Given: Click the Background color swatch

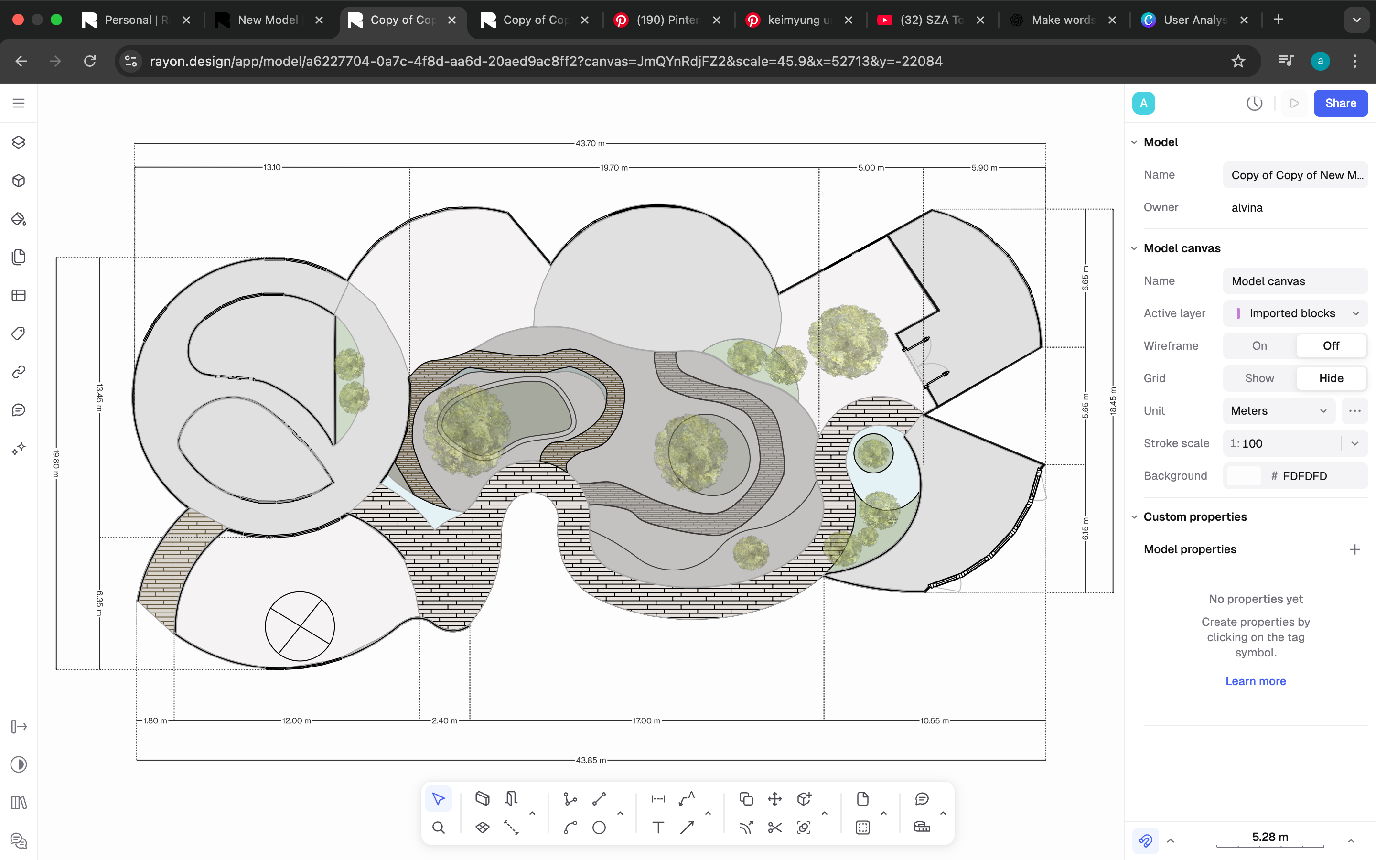Looking at the screenshot, I should (x=1244, y=476).
